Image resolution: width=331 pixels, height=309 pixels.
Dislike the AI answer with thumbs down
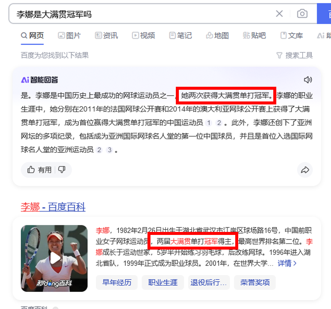(x=62, y=170)
